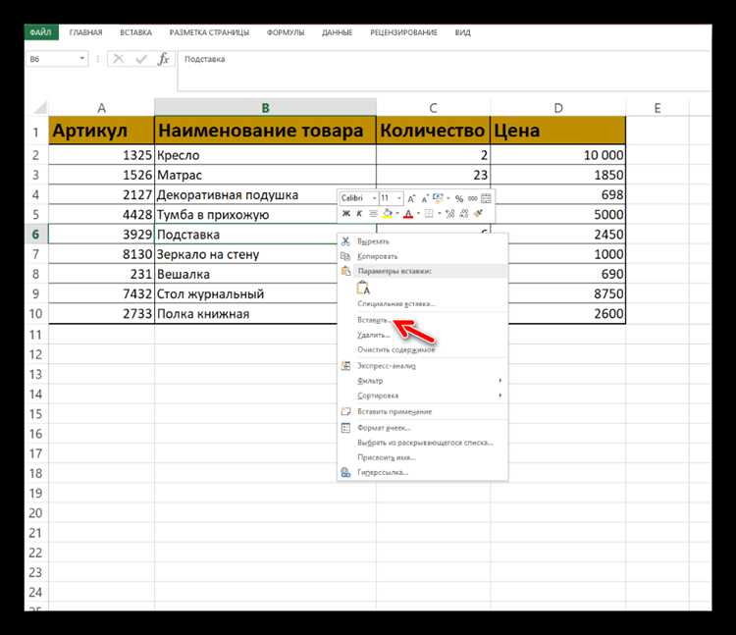Open the ВИД tab
Viewport: 736px width, 635px height.
click(x=462, y=32)
